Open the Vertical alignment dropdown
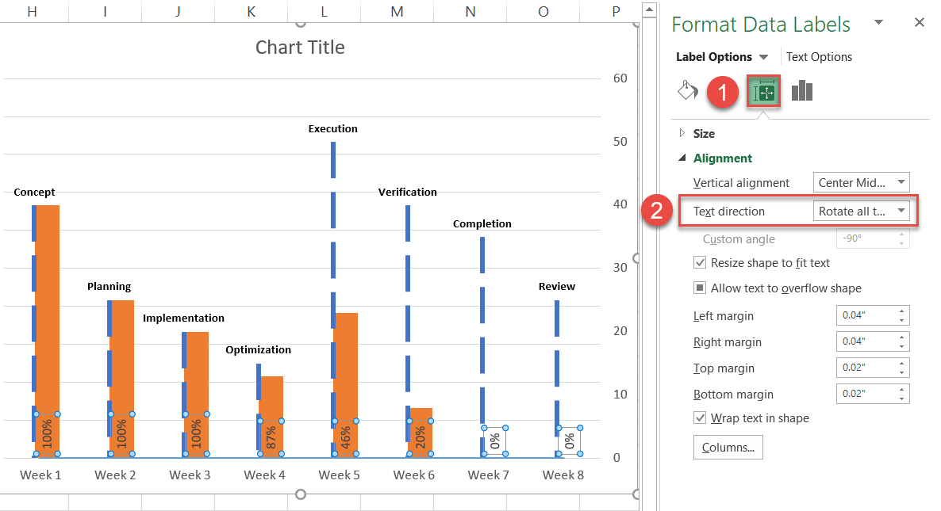 tap(900, 182)
